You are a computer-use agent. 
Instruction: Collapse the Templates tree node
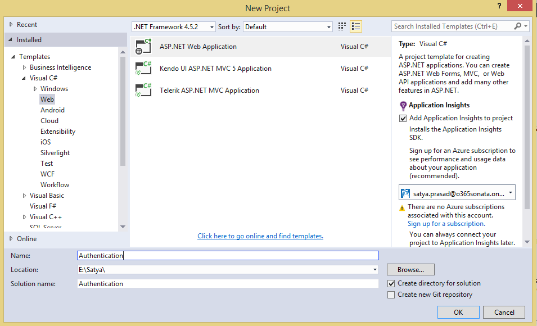click(13, 57)
